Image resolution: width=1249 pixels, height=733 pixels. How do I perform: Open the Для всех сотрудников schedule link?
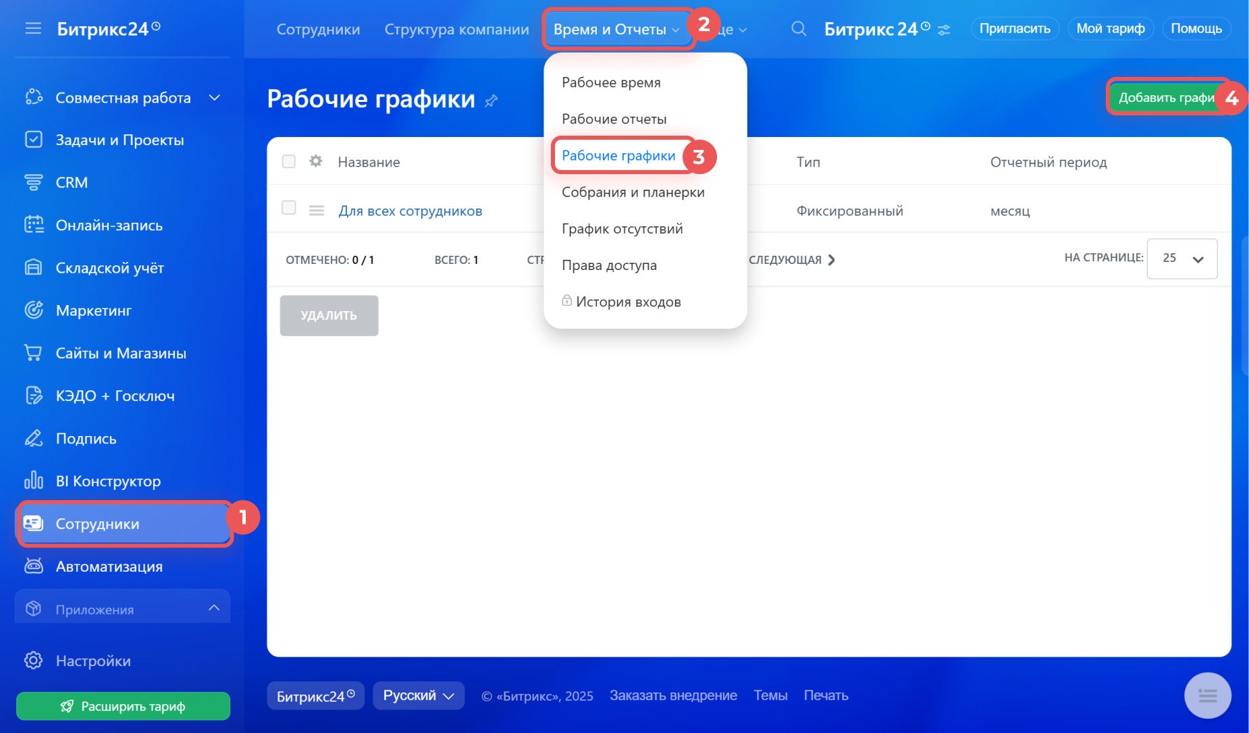click(410, 211)
